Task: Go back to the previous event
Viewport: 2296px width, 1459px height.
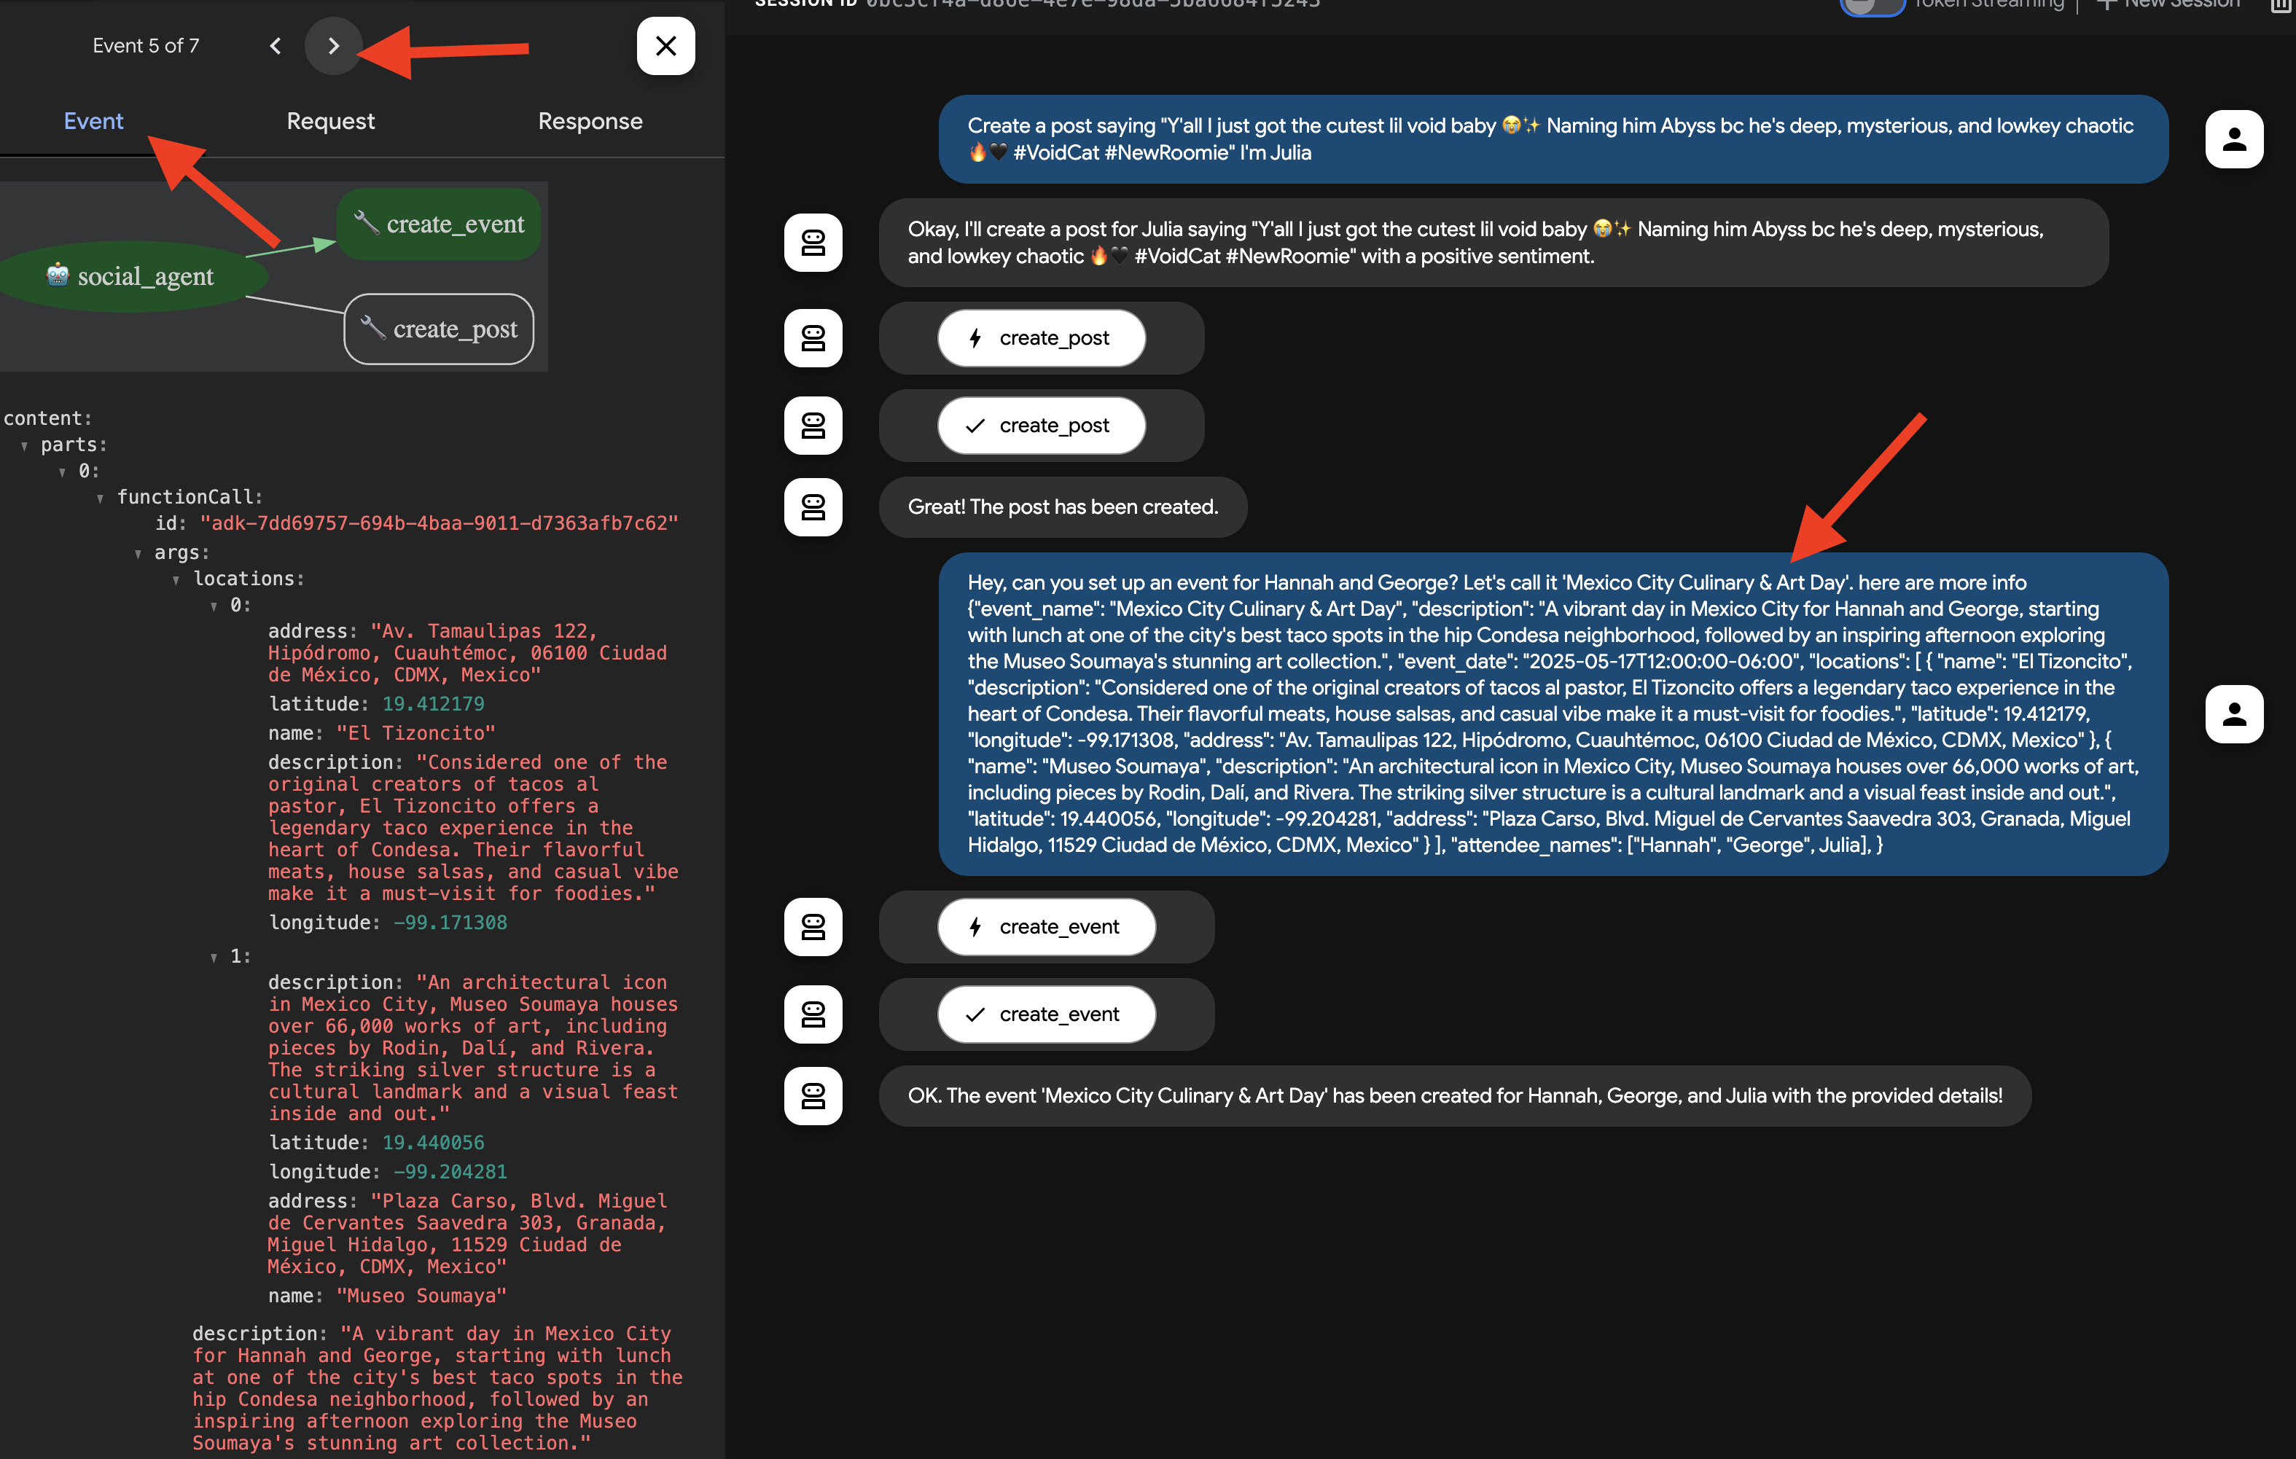Action: (x=275, y=46)
